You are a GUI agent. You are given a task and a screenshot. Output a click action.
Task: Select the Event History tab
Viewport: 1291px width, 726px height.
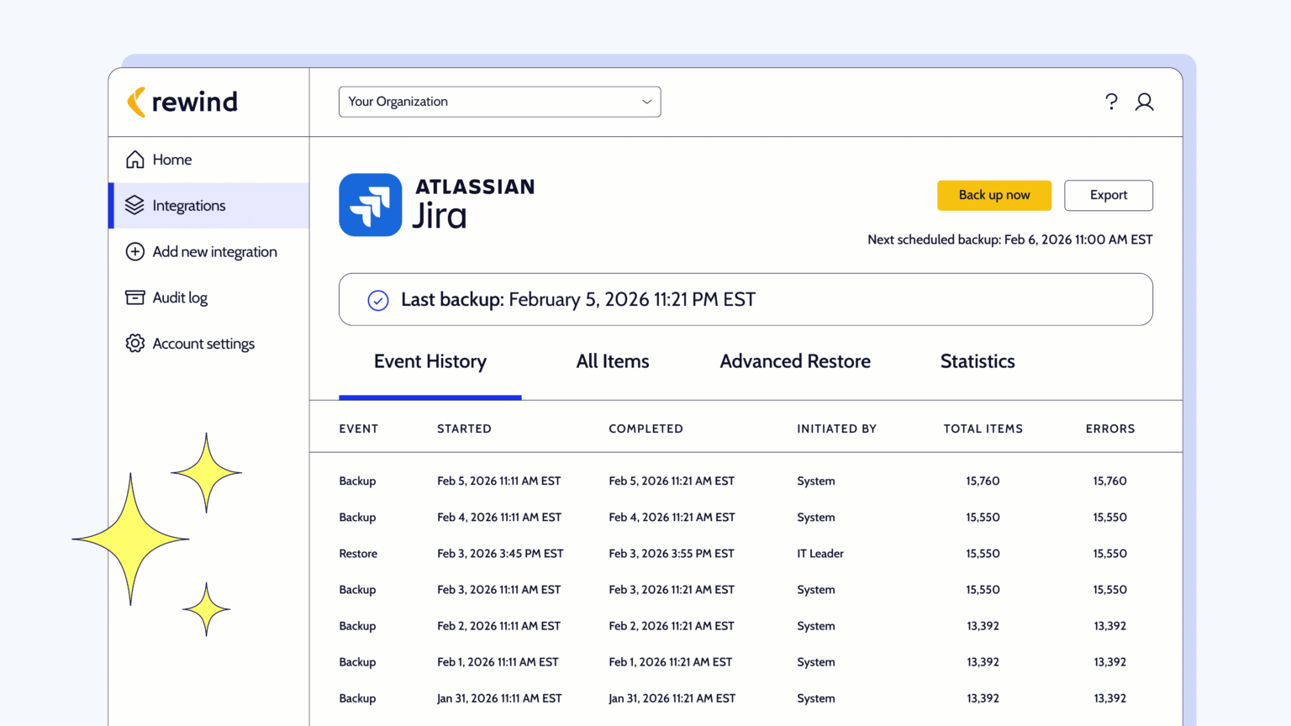[x=430, y=361]
